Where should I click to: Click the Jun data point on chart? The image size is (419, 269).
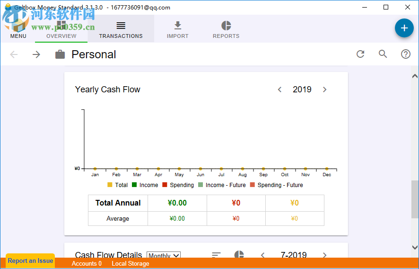click(201, 169)
